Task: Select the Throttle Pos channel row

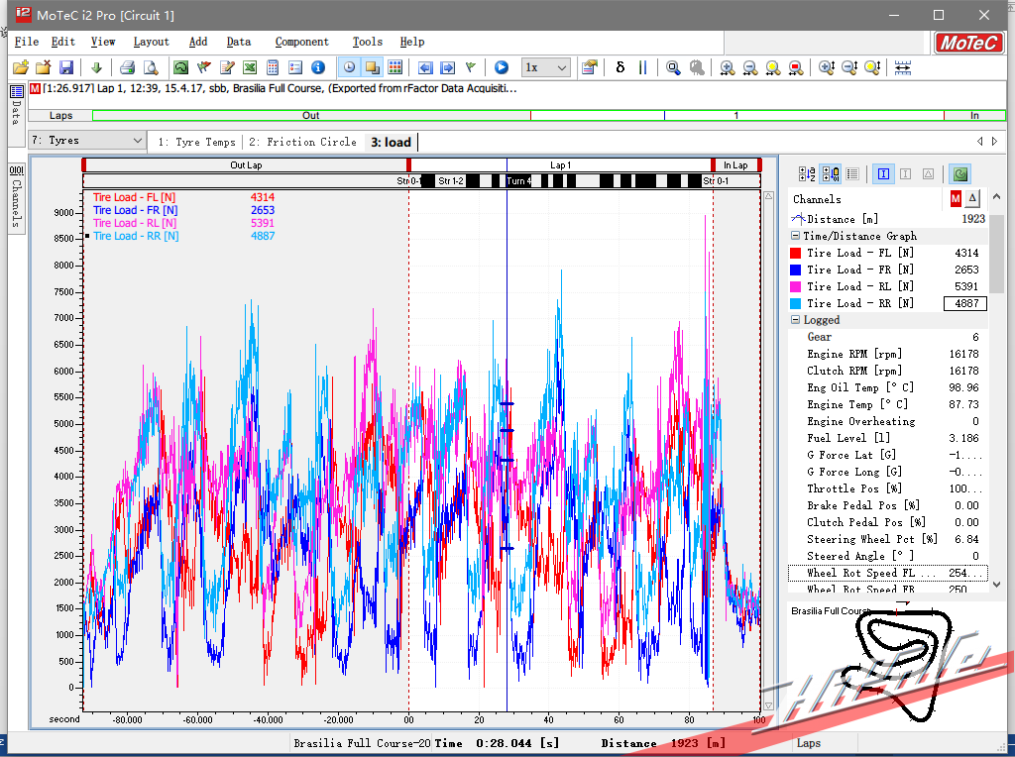Action: (x=887, y=488)
